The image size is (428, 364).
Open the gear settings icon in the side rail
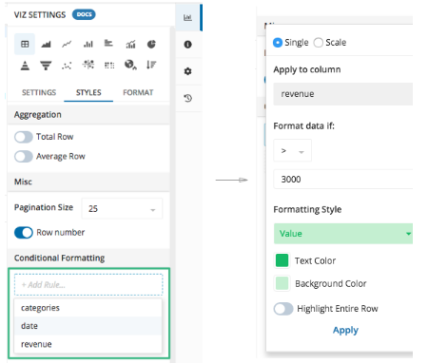(x=187, y=71)
